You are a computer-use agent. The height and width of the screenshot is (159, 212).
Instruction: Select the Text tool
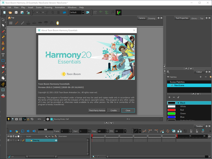(x=3, y=55)
